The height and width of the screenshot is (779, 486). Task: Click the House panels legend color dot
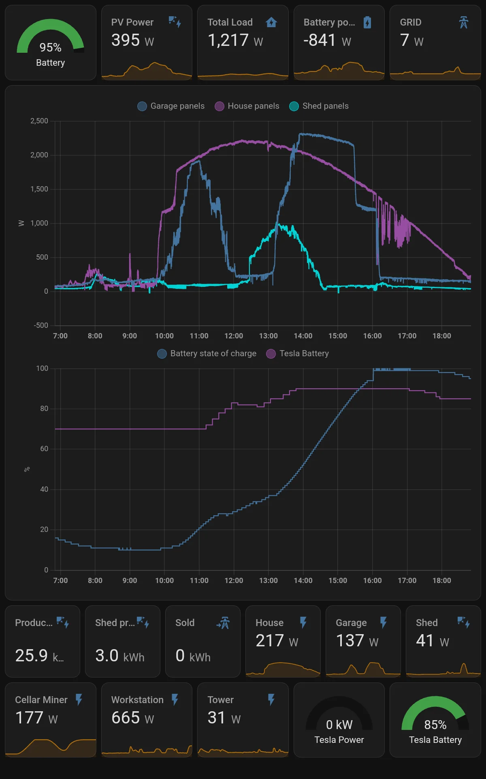[220, 106]
